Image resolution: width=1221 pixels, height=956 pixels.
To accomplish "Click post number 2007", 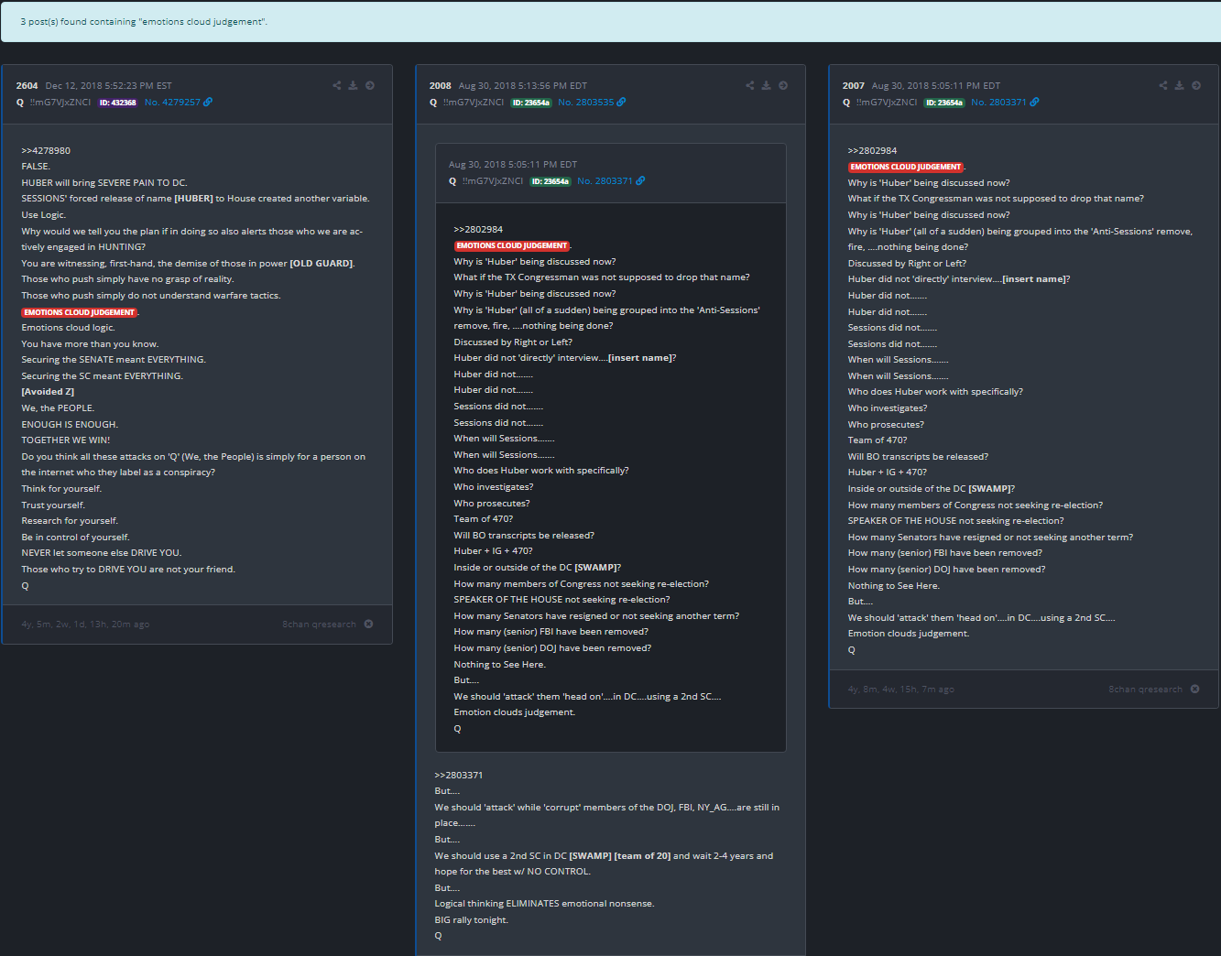I will pos(854,85).
